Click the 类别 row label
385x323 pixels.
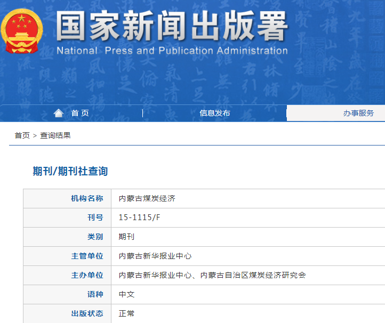(x=95, y=237)
